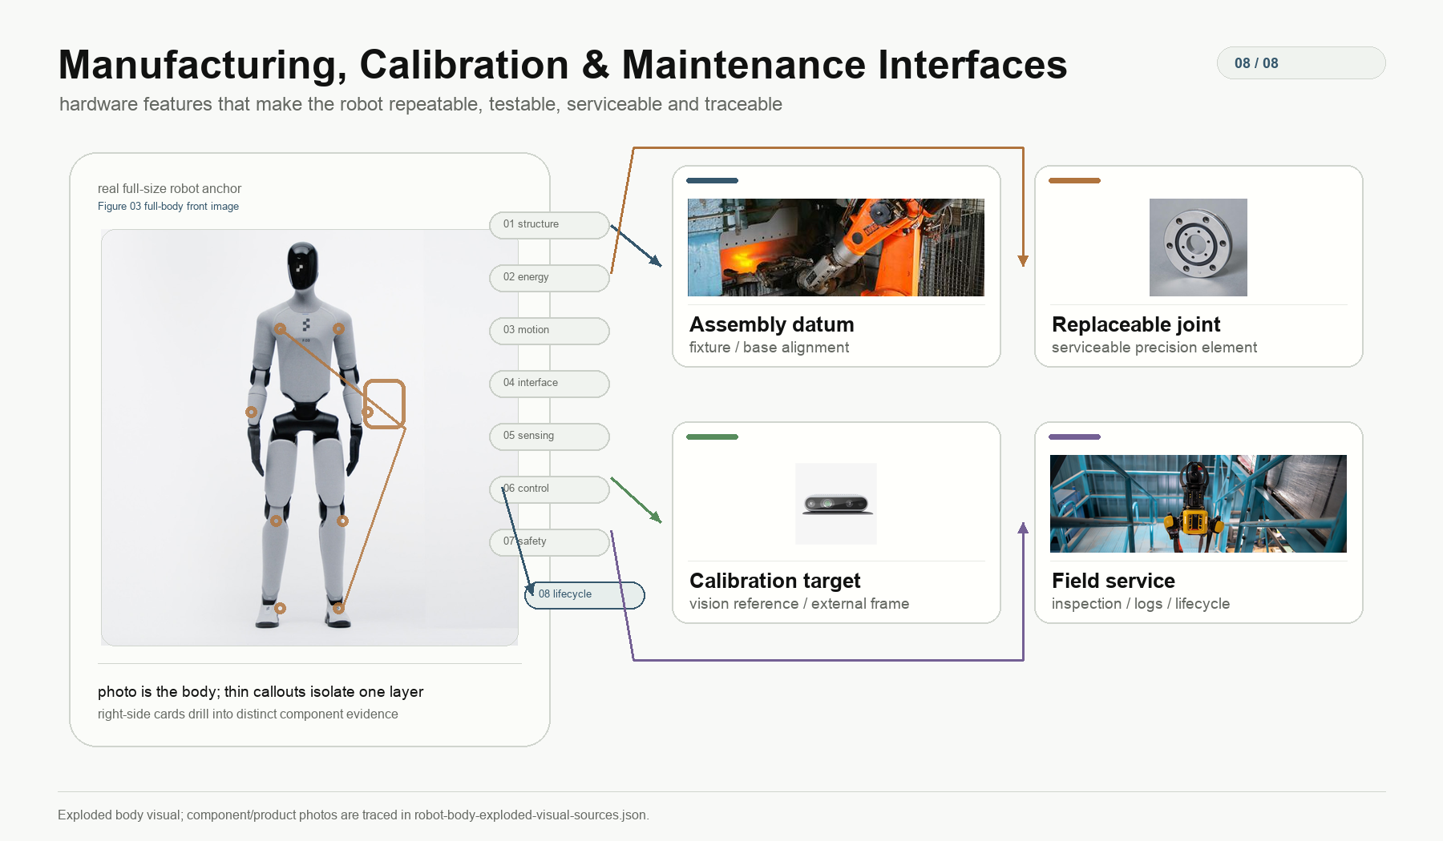The image size is (1443, 841).
Task: Click the rounded square callout box at robot's hand
Action: tap(385, 404)
